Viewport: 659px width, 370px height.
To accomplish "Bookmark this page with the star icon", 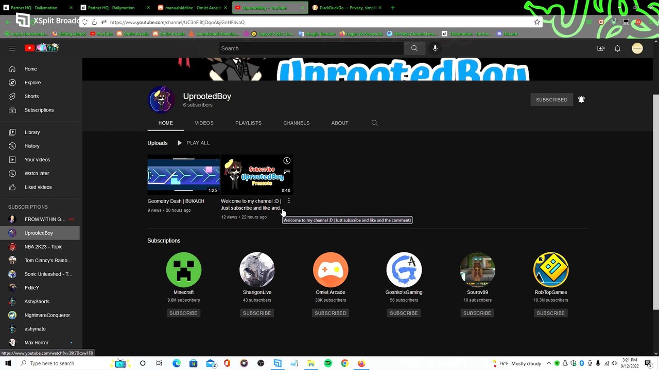I will [x=537, y=22].
